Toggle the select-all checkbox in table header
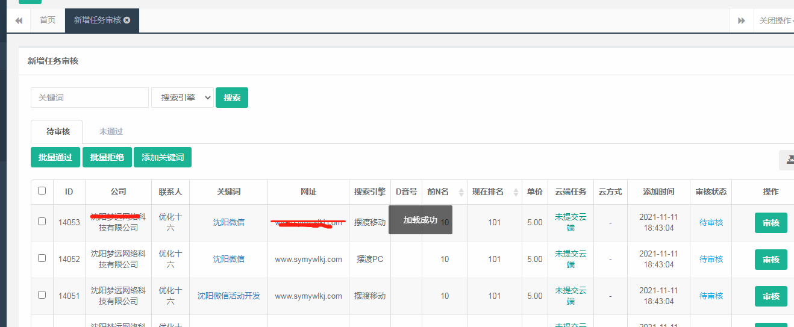The width and height of the screenshot is (794, 327). tap(42, 191)
